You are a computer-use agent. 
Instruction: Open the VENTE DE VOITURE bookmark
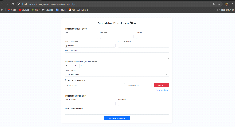pyautogui.click(x=78, y=10)
